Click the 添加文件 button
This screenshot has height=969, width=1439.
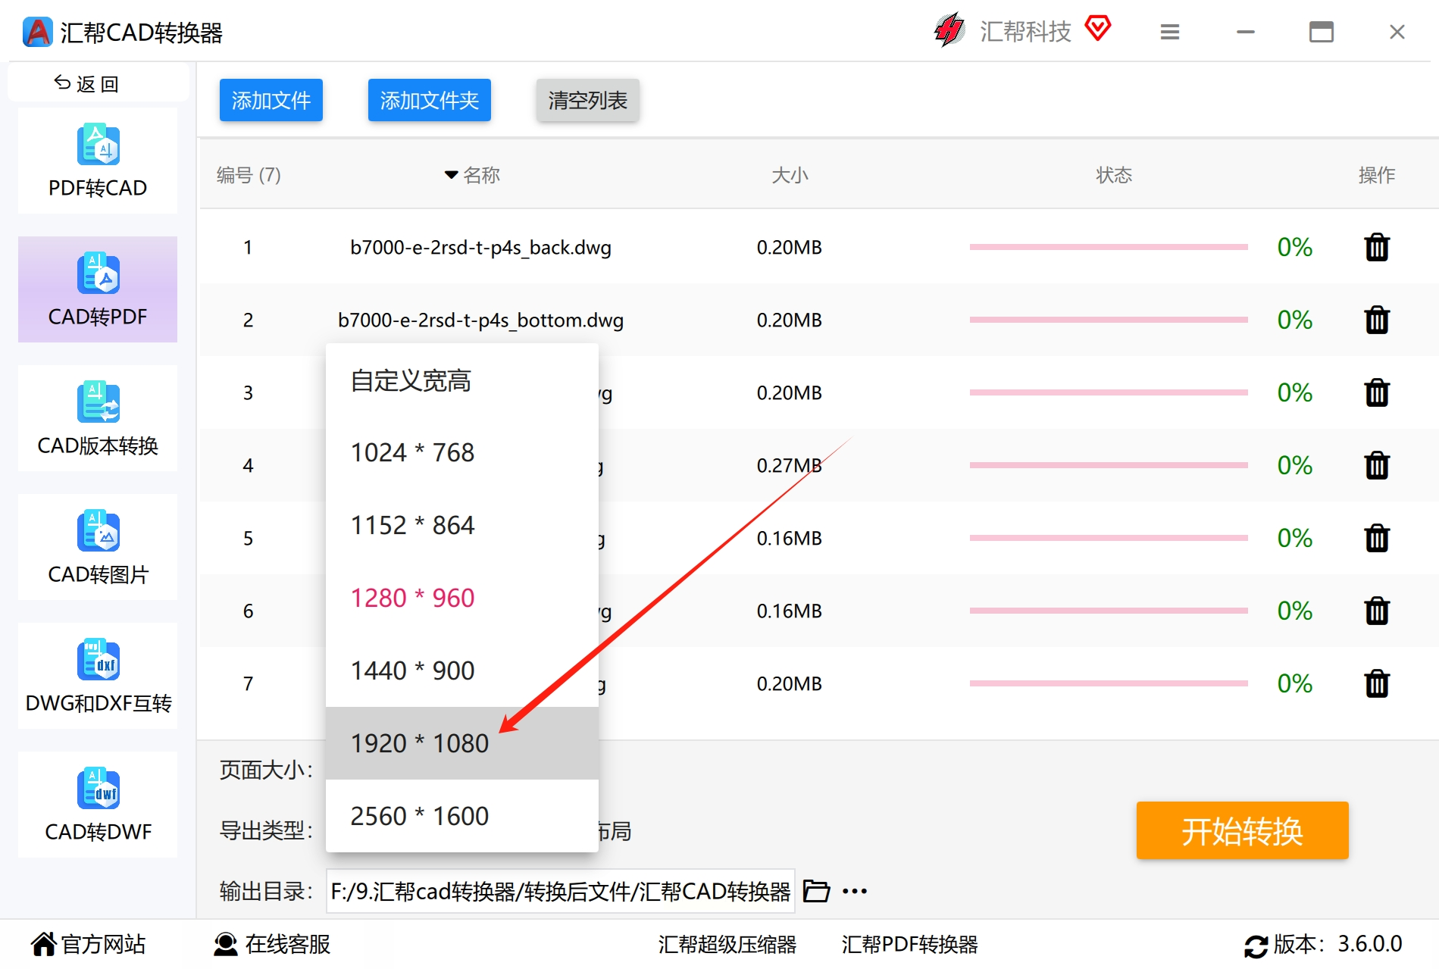271,100
